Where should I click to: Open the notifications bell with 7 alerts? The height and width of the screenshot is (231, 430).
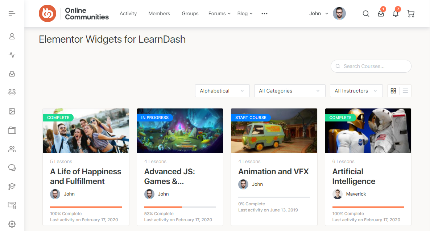(396, 13)
